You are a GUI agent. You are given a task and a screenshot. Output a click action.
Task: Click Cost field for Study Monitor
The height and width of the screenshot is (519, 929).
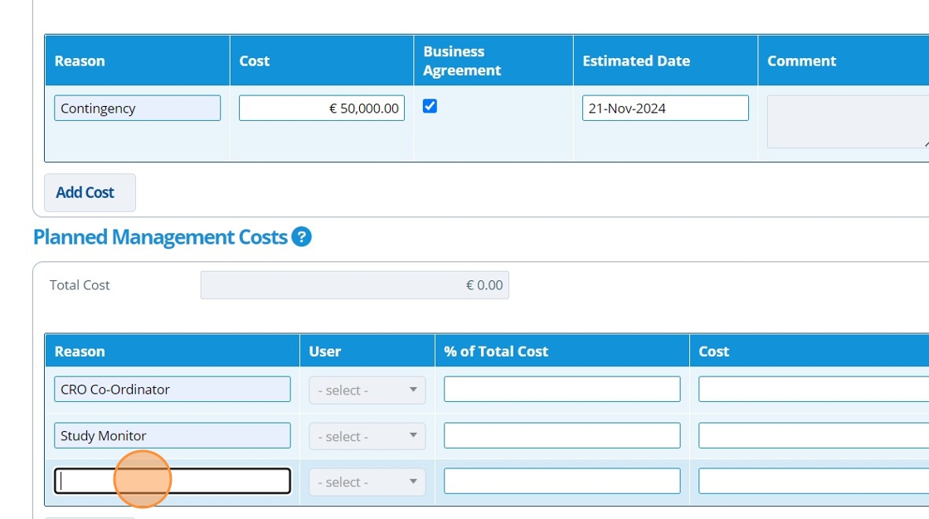[813, 436]
